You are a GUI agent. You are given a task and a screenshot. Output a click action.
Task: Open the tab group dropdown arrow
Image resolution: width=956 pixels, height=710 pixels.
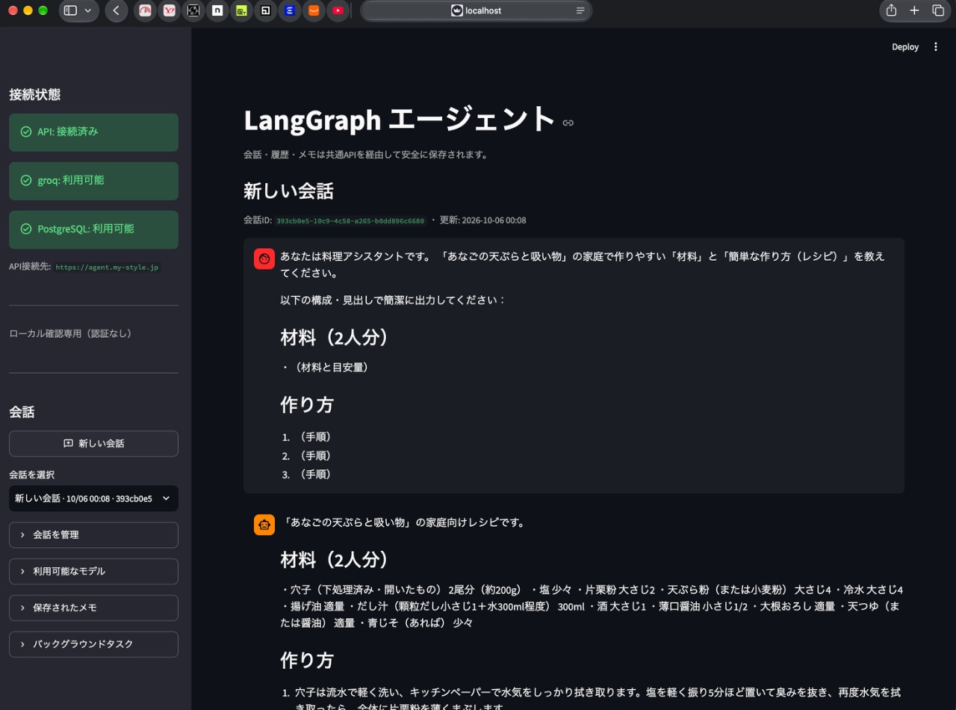coord(88,10)
